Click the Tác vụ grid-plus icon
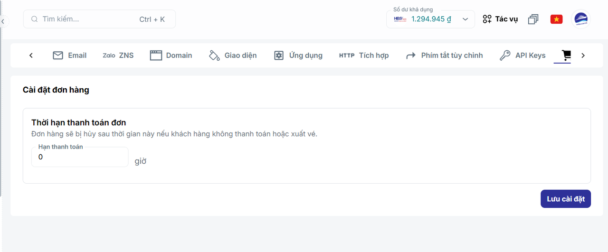Viewport: 608px width, 252px height. 487,19
